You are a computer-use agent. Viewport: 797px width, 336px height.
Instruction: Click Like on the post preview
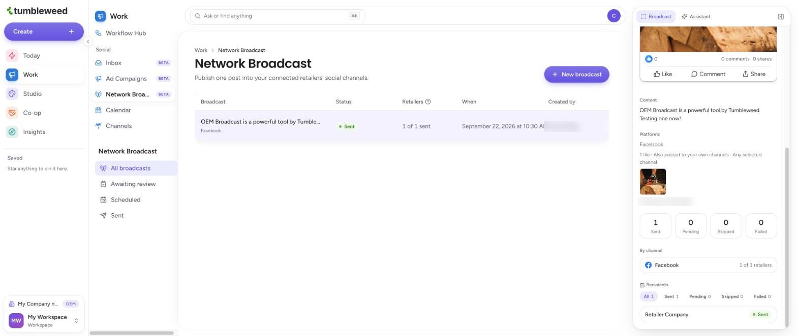[x=663, y=74]
